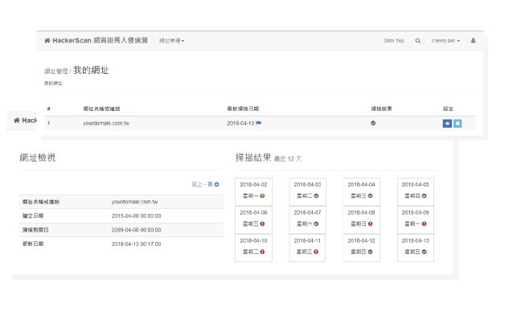The height and width of the screenshot is (320, 513).
Task: Click the 2015-04-06 00:00:00 creation date value
Action: pos(137,216)
